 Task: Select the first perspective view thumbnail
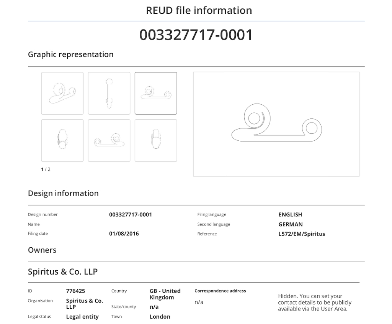[62, 93]
